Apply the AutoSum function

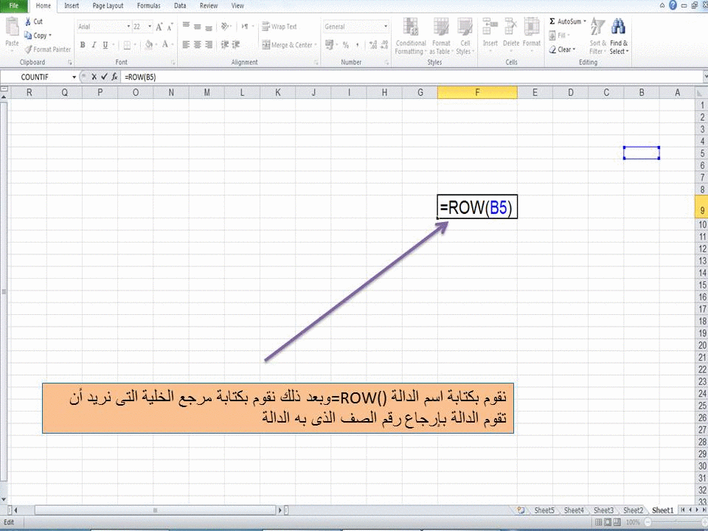click(x=565, y=21)
